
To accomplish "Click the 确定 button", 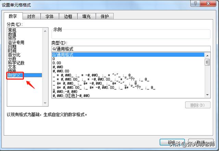I will (x=172, y=142).
